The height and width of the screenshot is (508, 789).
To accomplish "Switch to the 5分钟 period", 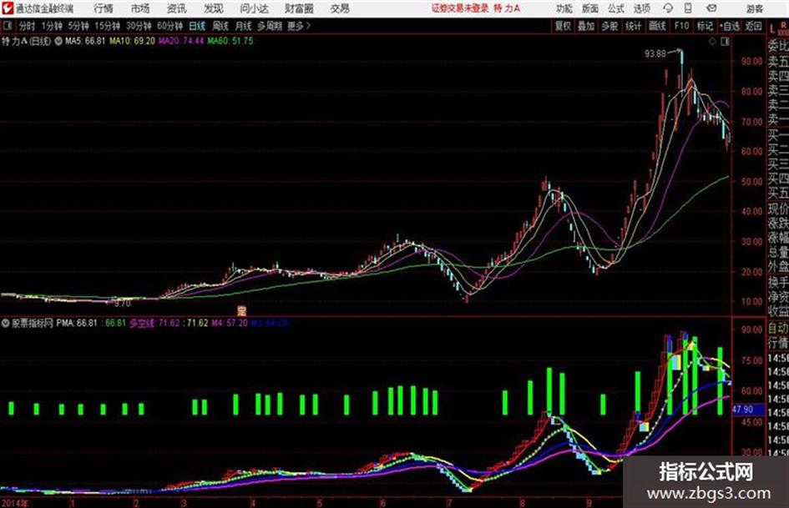I will 78,26.
